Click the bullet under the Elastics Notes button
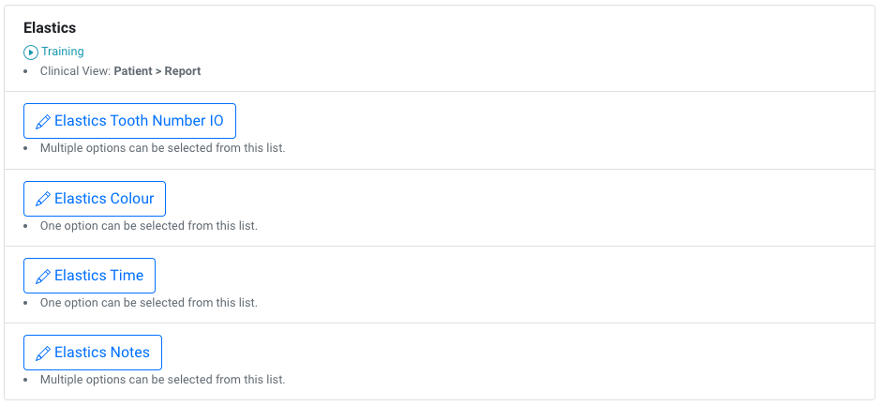The image size is (883, 406). (x=25, y=380)
